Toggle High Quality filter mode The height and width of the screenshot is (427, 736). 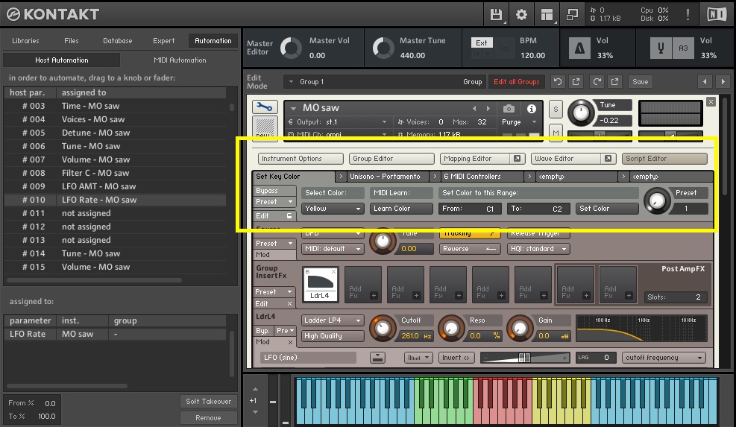click(x=333, y=336)
